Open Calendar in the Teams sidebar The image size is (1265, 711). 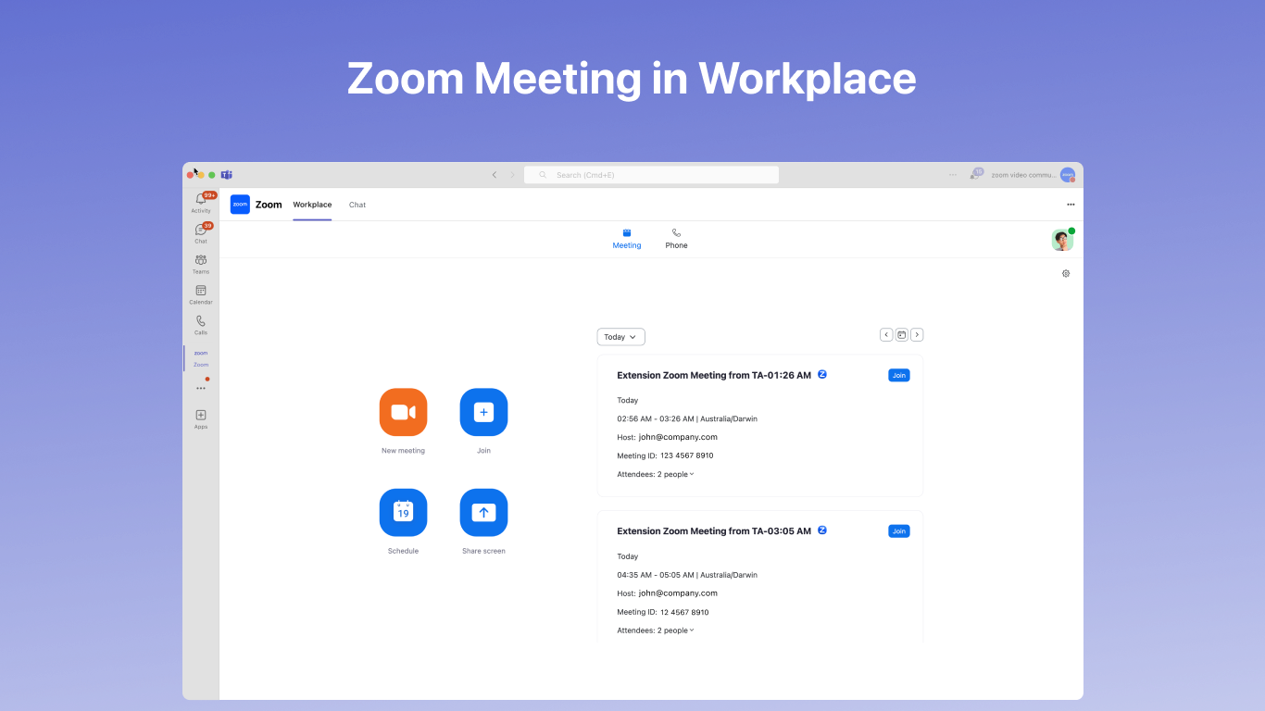tap(201, 294)
